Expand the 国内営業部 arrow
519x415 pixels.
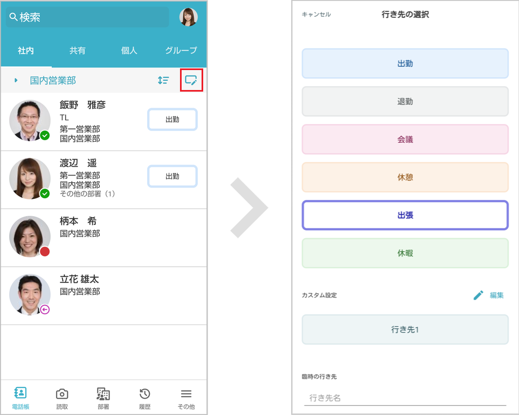[16, 80]
